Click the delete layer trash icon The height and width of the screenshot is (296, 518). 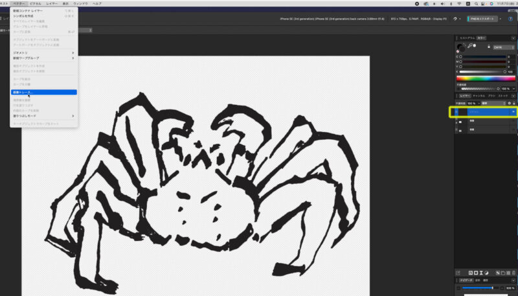pos(513,273)
